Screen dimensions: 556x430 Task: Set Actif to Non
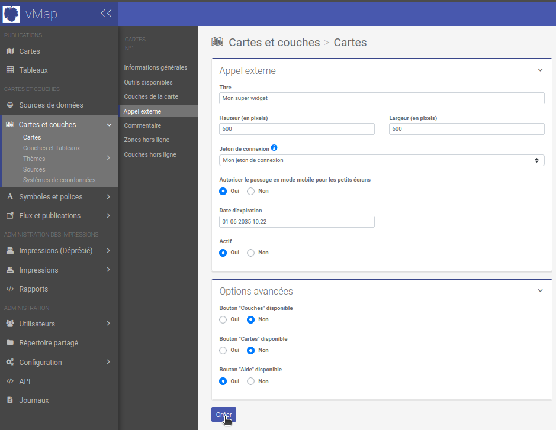tap(251, 253)
